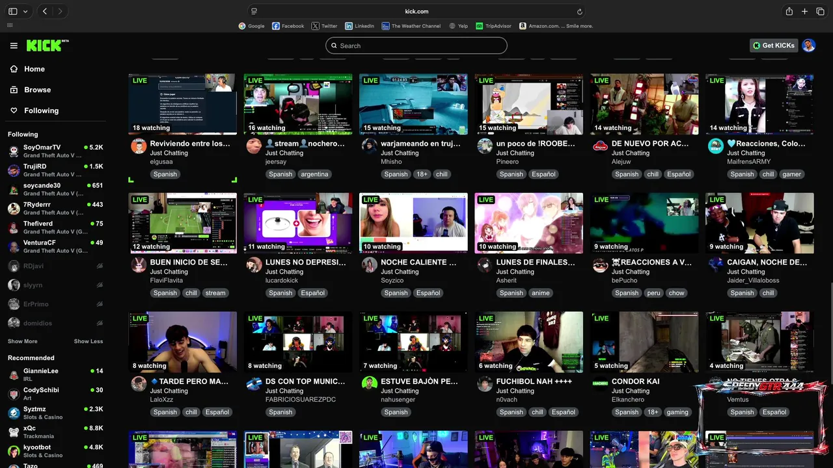
Task: Open jeersay stream thumbnail with 16 watching
Action: point(298,104)
